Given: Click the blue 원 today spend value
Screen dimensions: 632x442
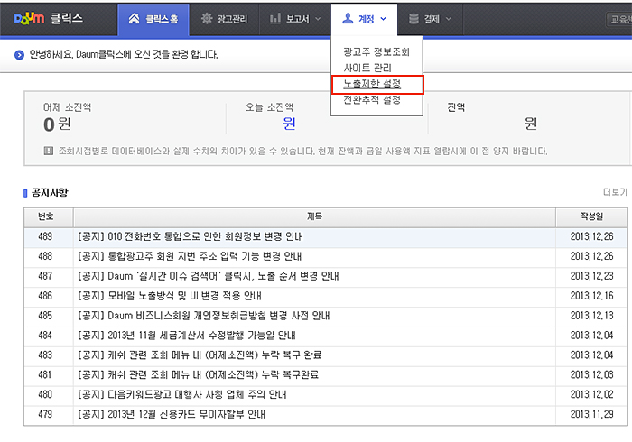Looking at the screenshot, I should click(290, 124).
